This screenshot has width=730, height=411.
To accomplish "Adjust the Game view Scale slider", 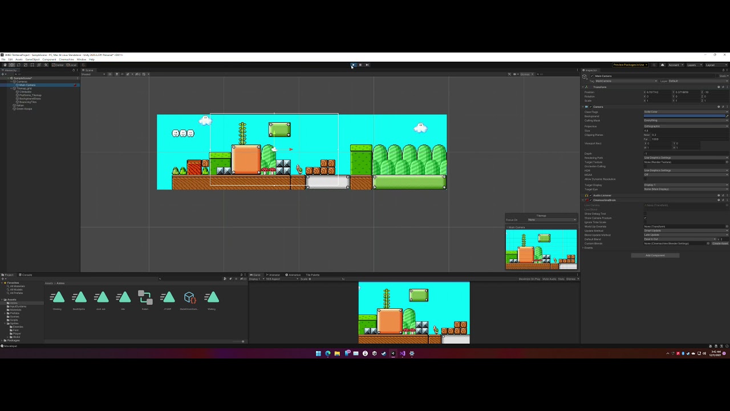I will 325,279.
